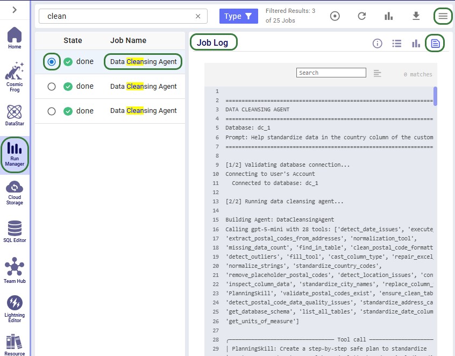This screenshot has width=455, height=356.
Task: Open SQL Editor module
Action: [15, 232]
